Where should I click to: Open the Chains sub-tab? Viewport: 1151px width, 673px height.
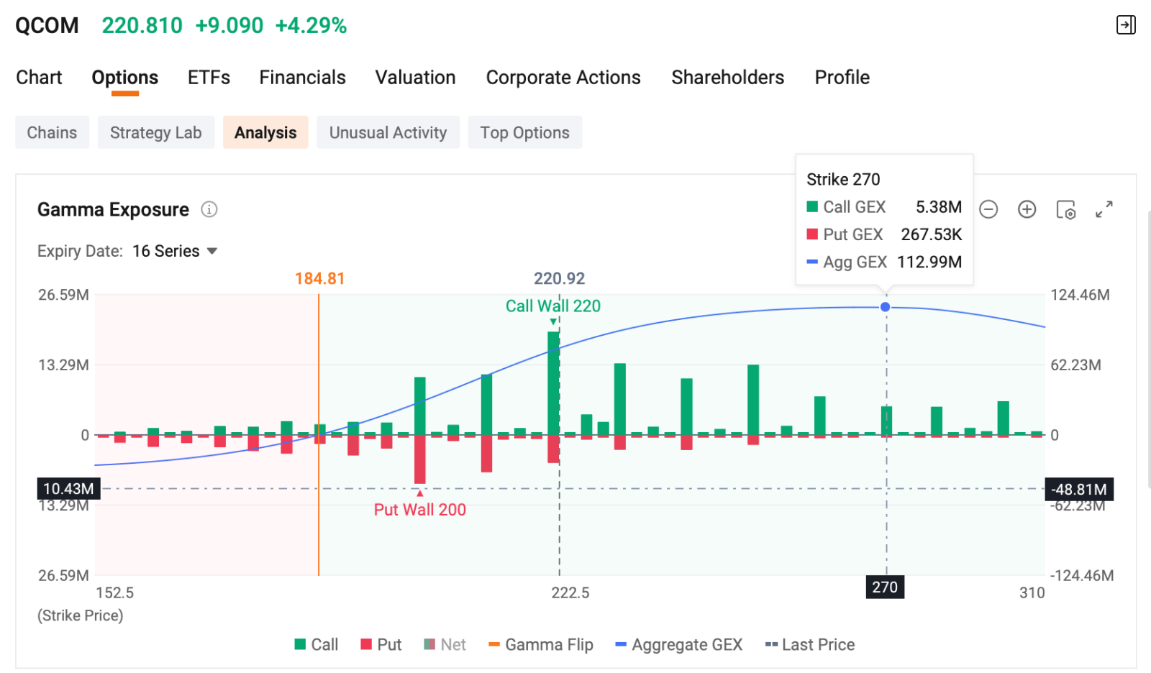click(x=52, y=132)
